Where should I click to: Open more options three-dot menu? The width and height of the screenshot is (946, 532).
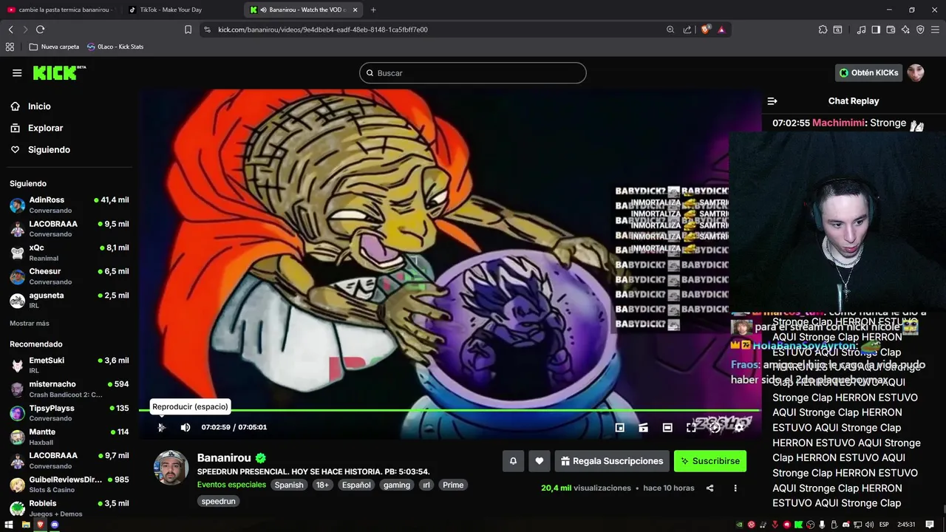pos(735,488)
